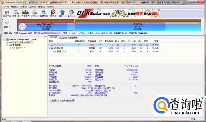
Task: Go to previous disk with left arrow
Action: tap(6, 23)
